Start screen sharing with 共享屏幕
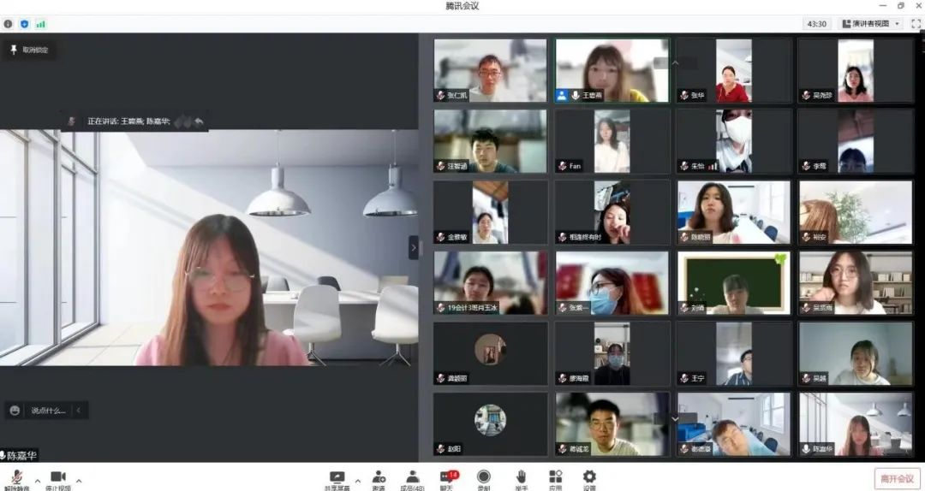The width and height of the screenshot is (925, 491). 337,477
